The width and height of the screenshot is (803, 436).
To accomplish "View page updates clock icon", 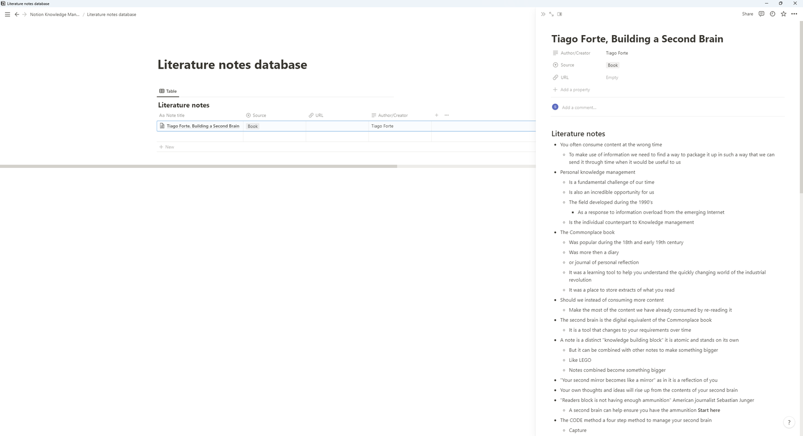I will [x=772, y=14].
